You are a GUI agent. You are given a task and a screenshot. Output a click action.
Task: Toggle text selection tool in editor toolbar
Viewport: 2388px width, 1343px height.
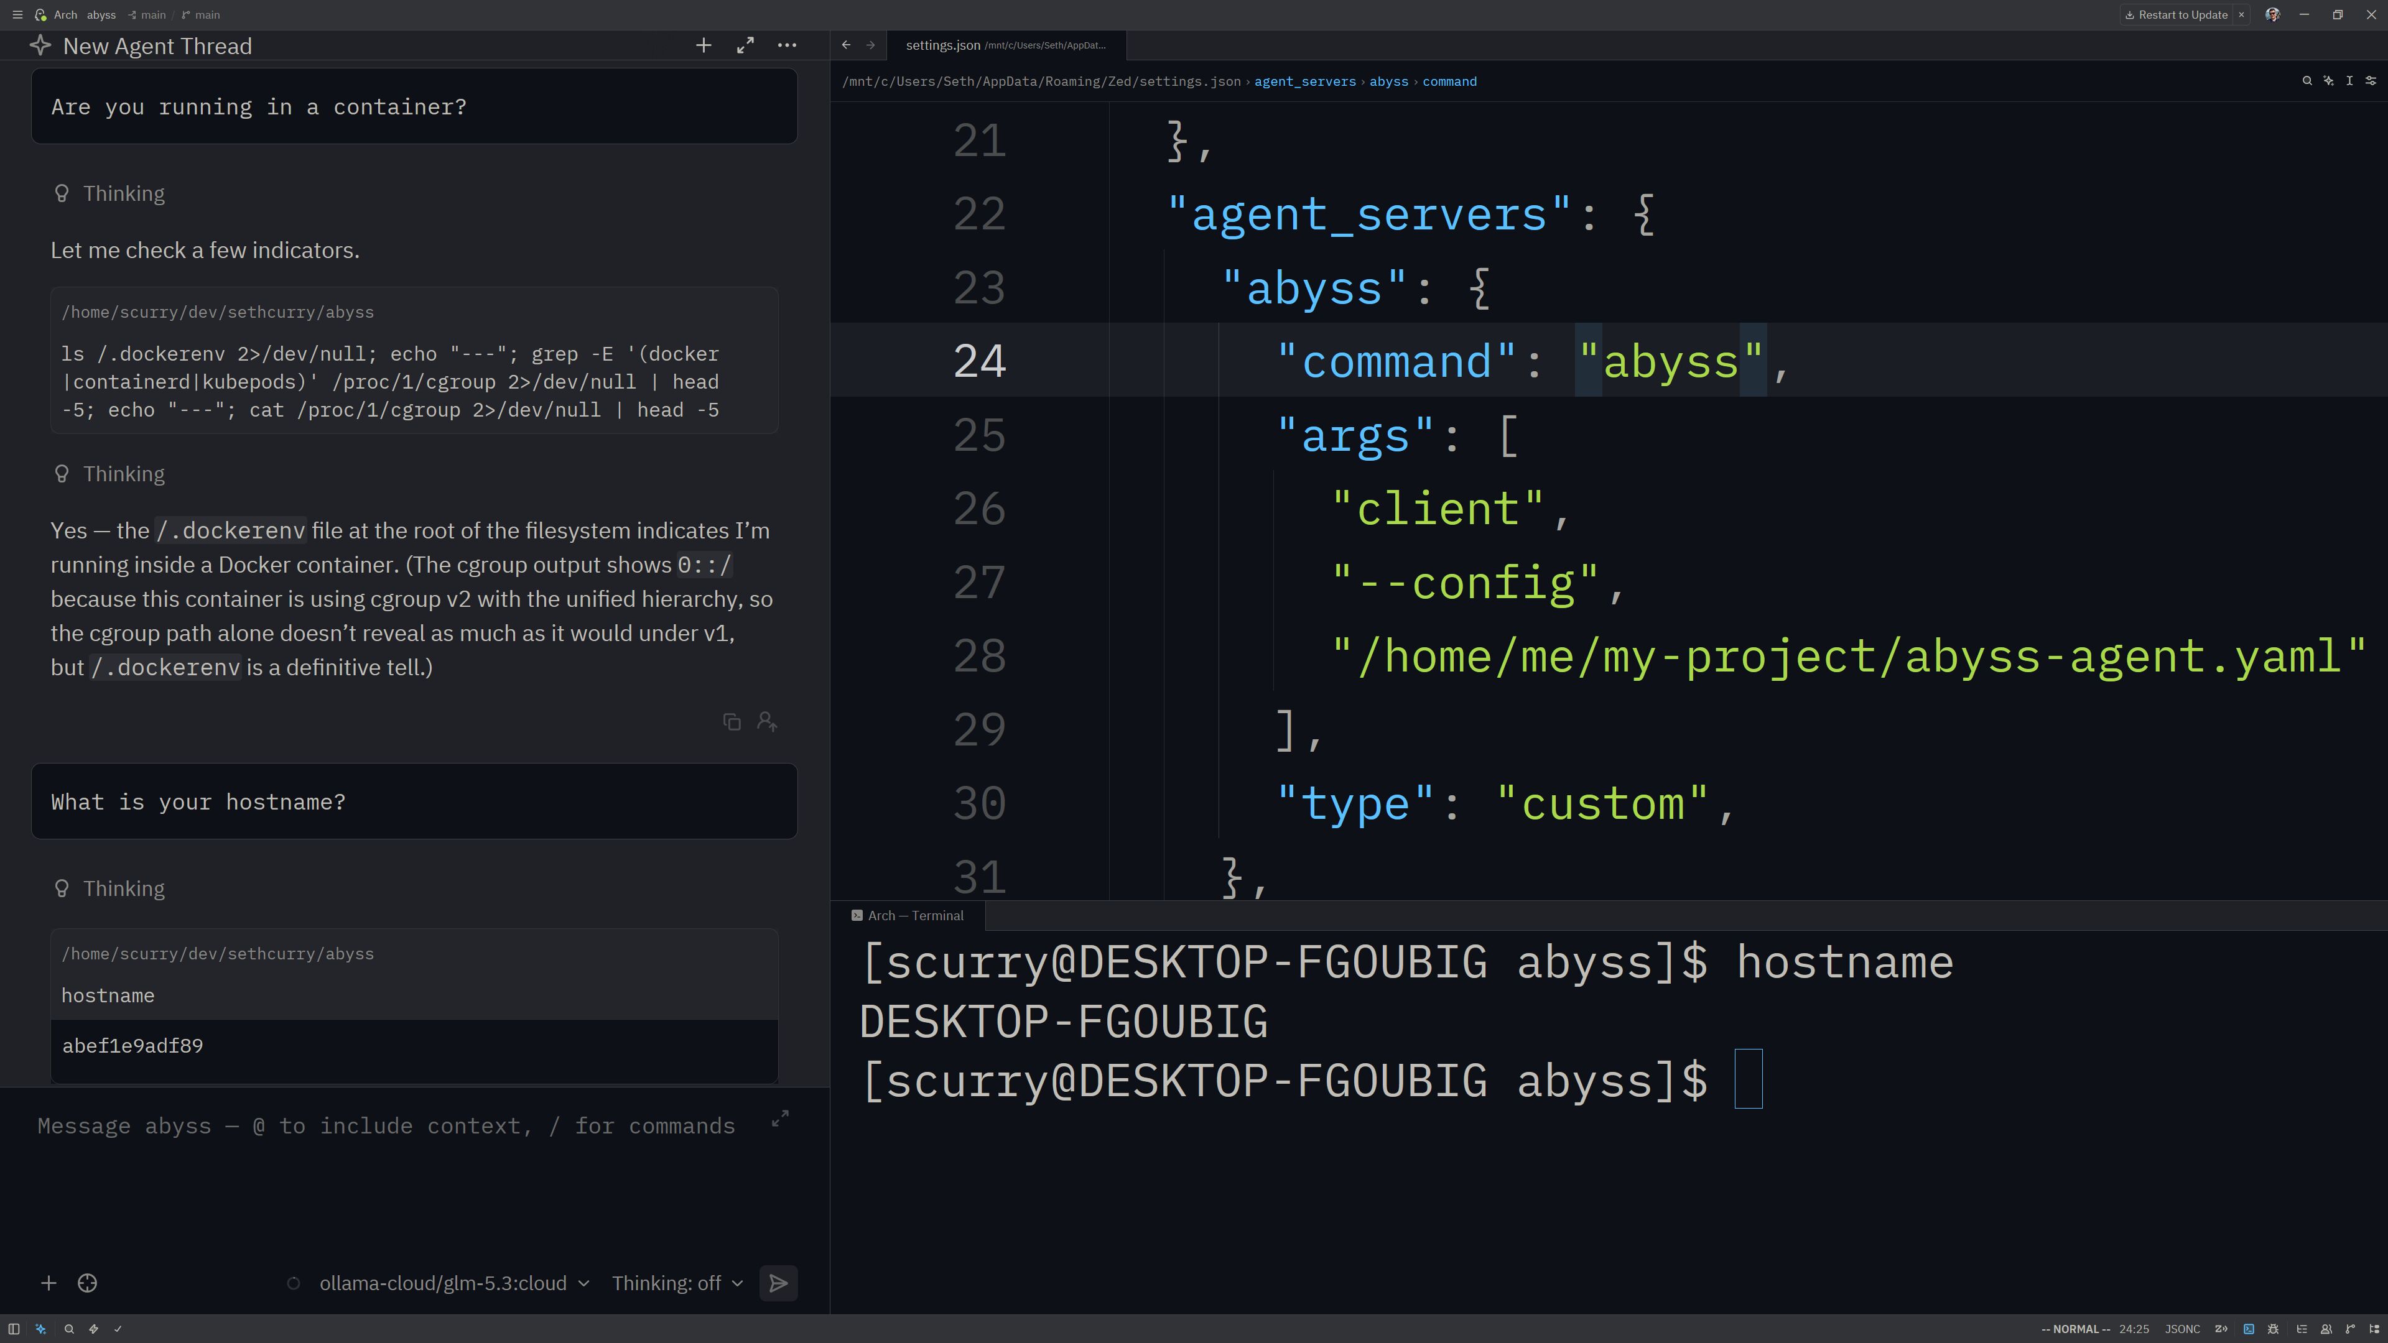2350,81
